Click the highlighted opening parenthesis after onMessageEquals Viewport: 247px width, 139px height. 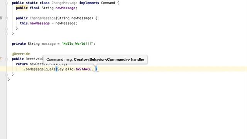56,69
